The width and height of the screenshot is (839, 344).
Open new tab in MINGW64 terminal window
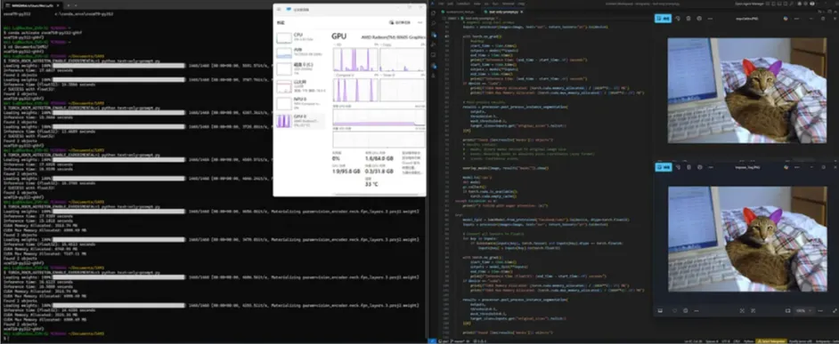(68, 5)
